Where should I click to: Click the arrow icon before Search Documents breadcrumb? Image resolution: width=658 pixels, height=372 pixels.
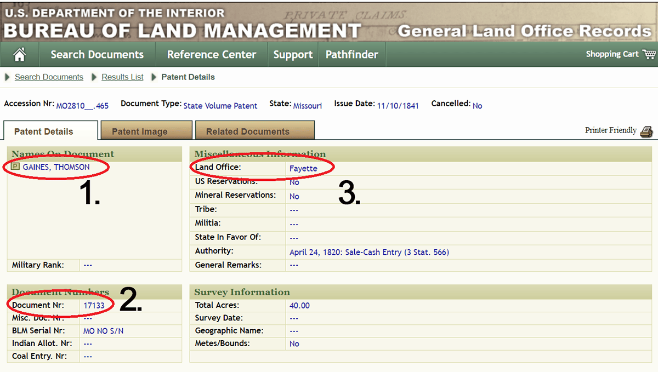click(8, 77)
